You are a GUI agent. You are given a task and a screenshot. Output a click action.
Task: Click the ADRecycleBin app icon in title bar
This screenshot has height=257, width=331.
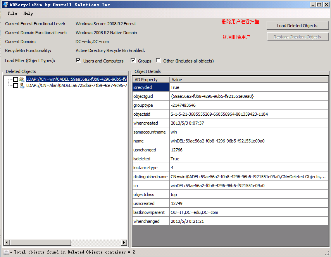pos(6,4)
